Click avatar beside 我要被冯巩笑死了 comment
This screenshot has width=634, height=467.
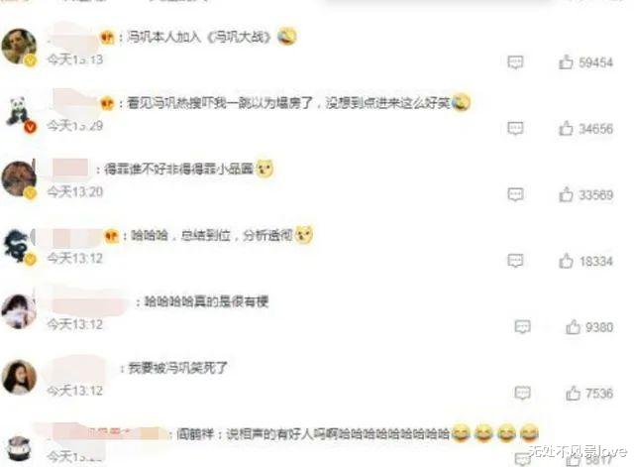click(x=19, y=377)
